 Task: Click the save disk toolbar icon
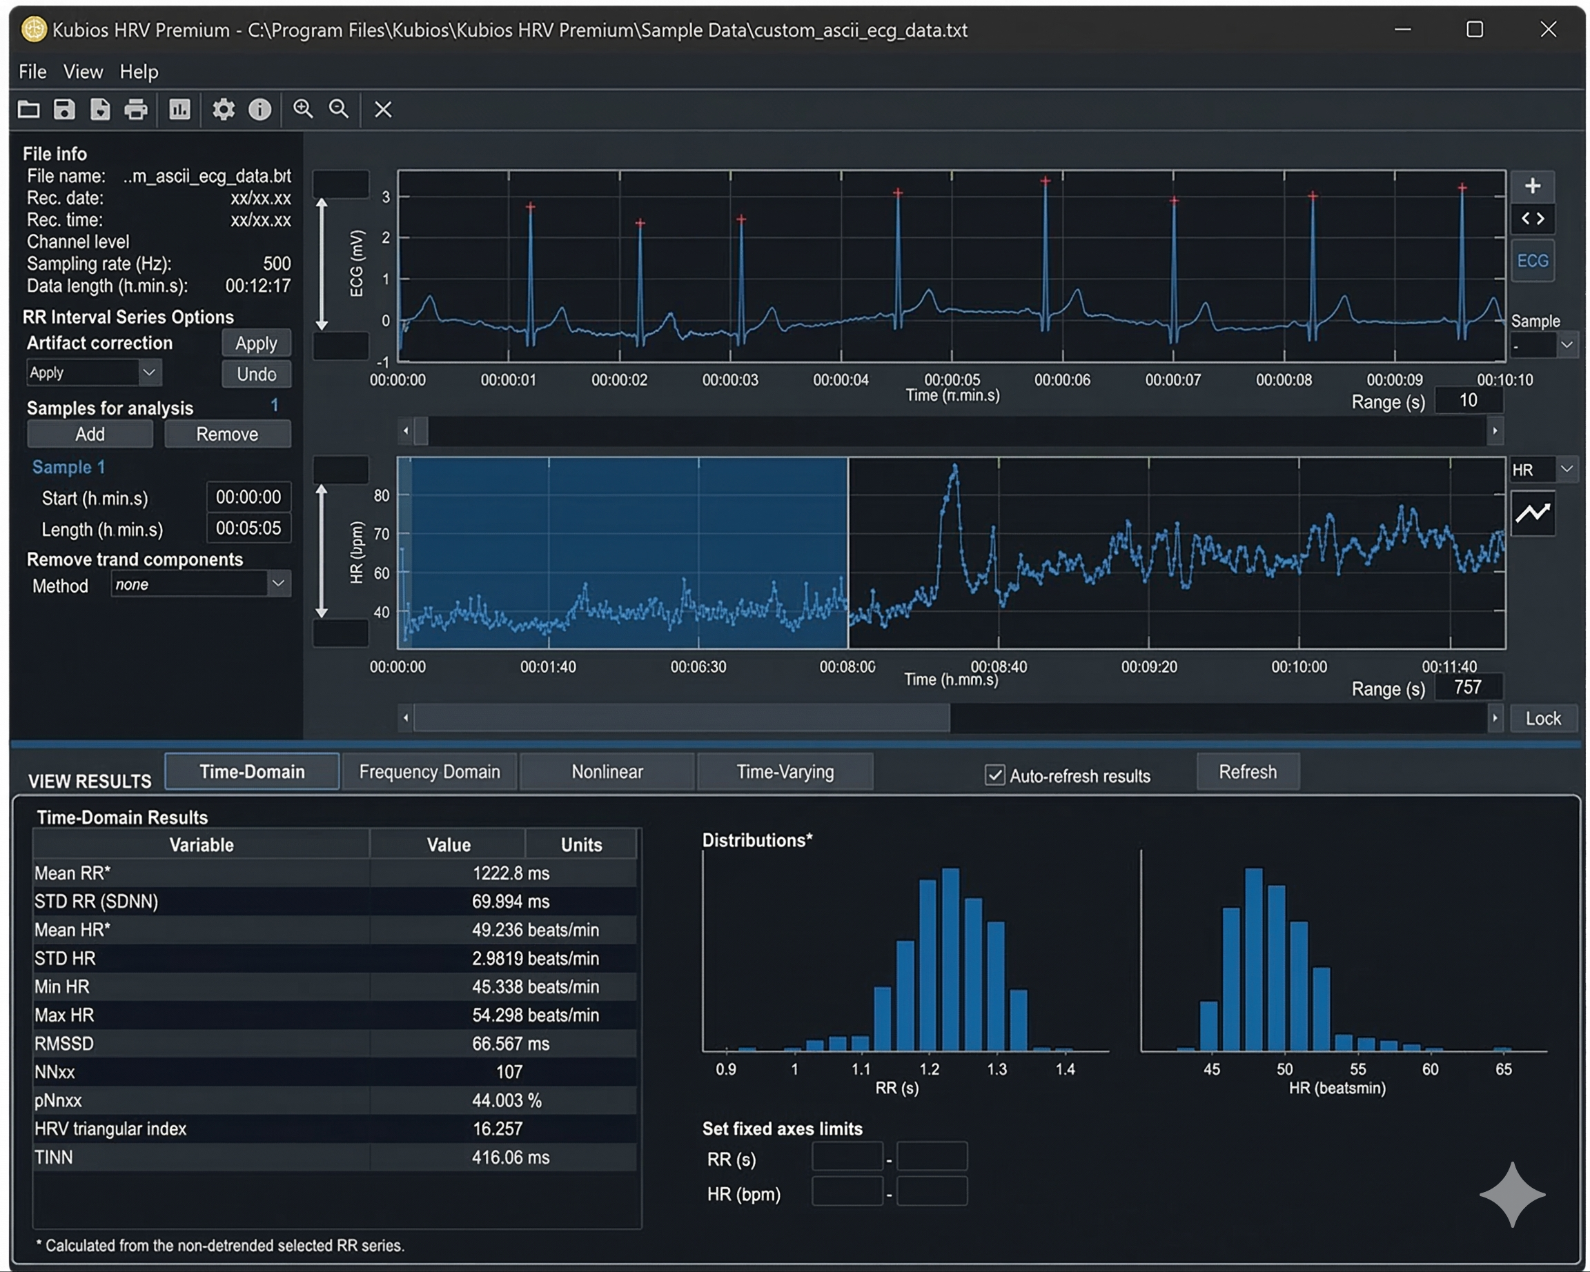click(x=64, y=110)
